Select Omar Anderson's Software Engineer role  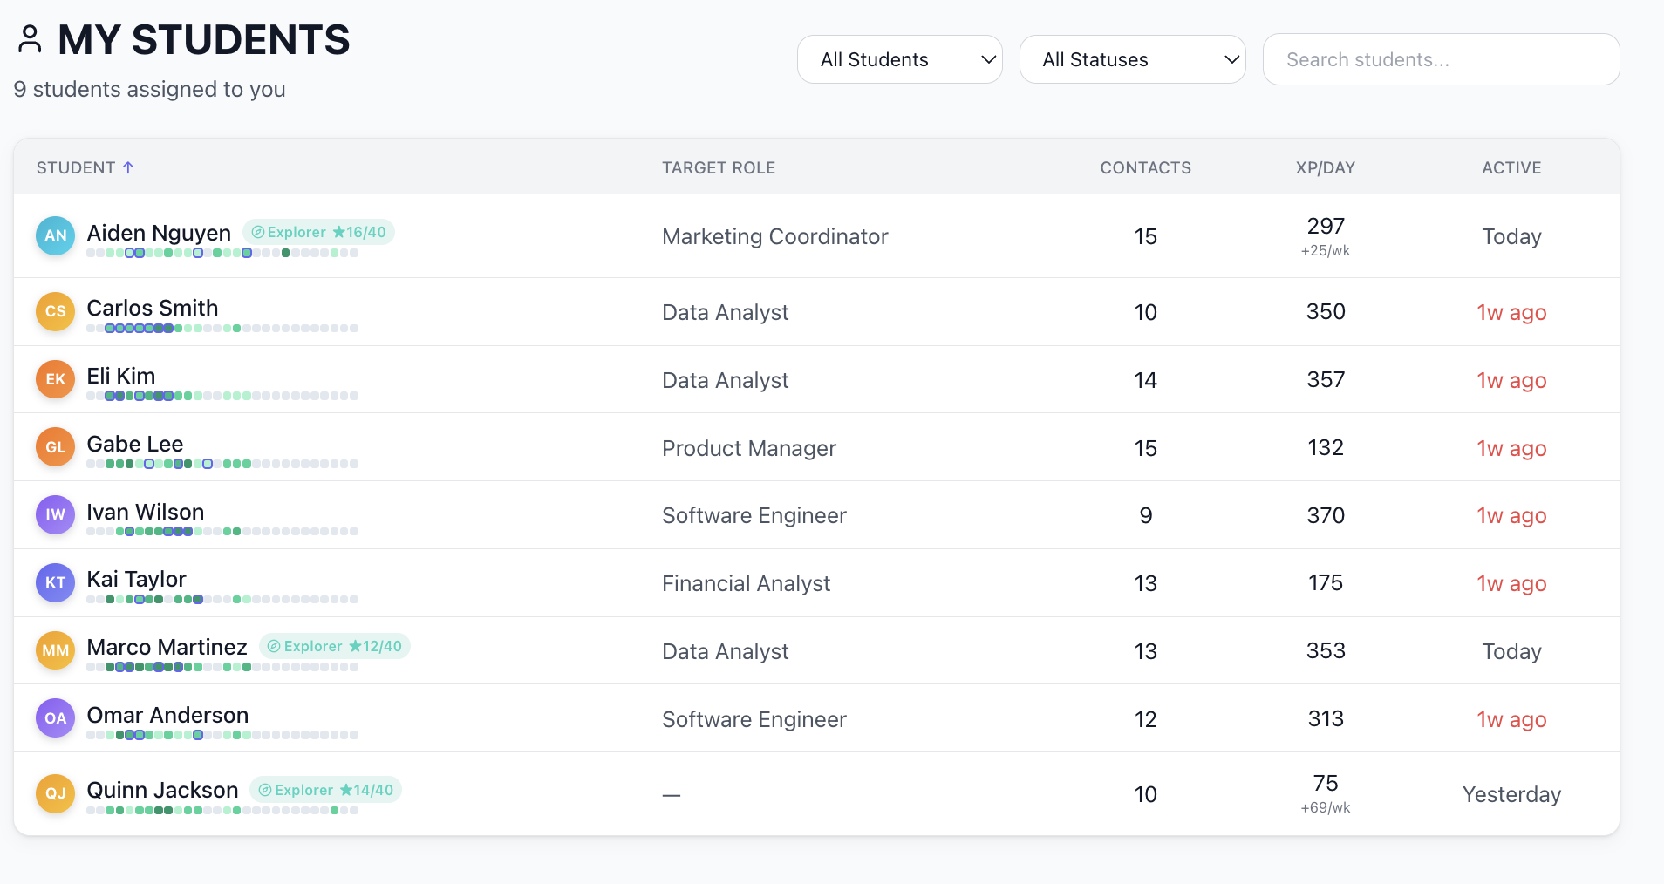pos(754,719)
